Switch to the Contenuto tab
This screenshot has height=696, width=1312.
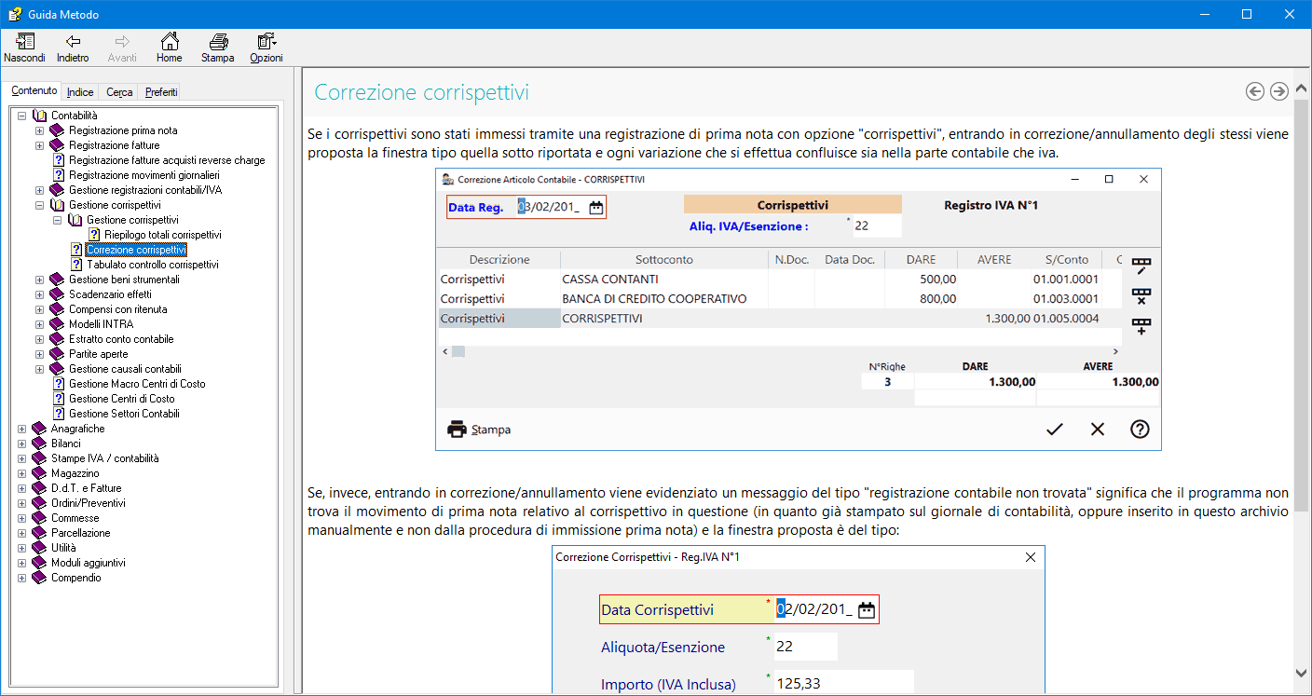point(35,91)
